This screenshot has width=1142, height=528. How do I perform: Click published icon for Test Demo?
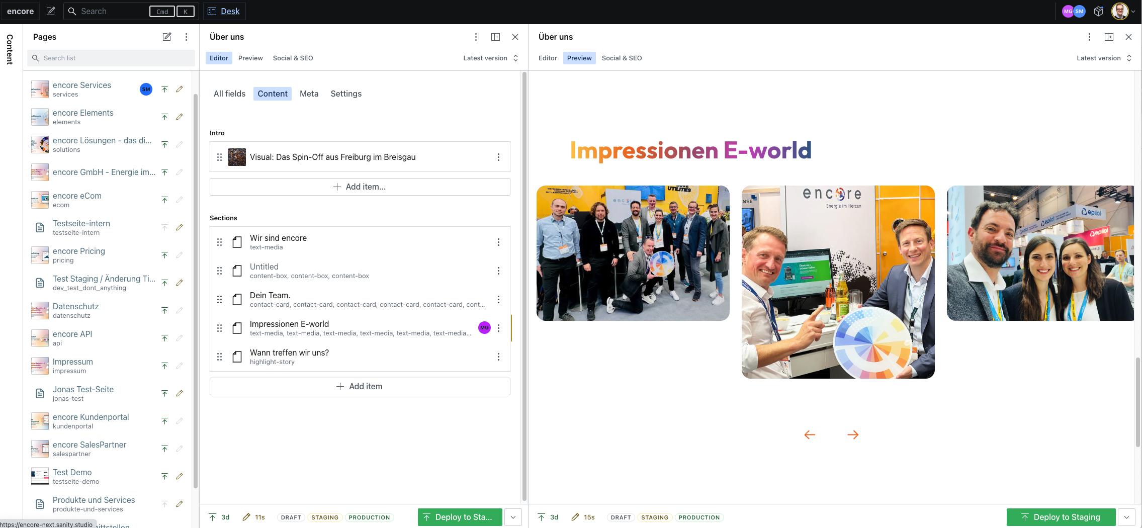164,476
